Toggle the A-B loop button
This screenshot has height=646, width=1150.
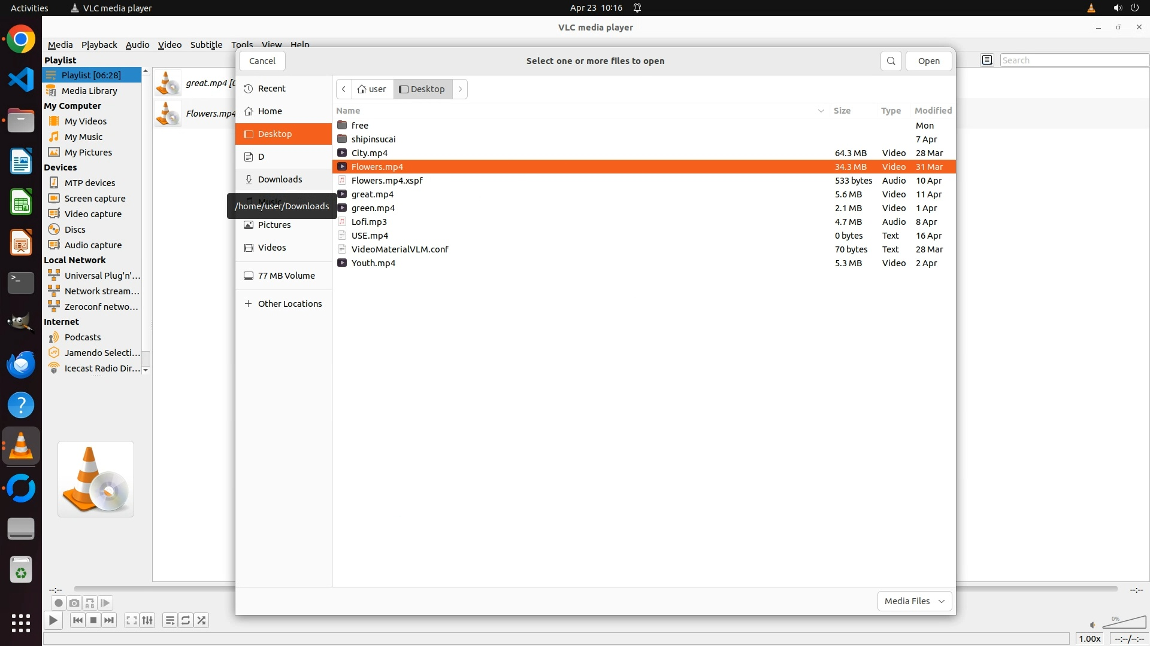(x=89, y=603)
